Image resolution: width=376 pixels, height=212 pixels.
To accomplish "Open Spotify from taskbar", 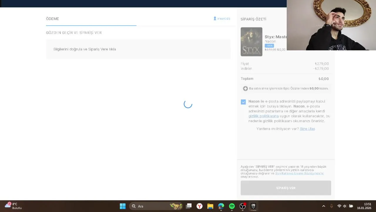I will 232,206.
